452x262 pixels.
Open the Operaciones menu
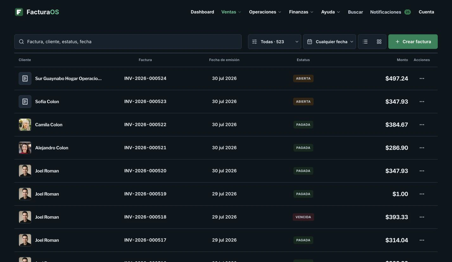pyautogui.click(x=265, y=12)
